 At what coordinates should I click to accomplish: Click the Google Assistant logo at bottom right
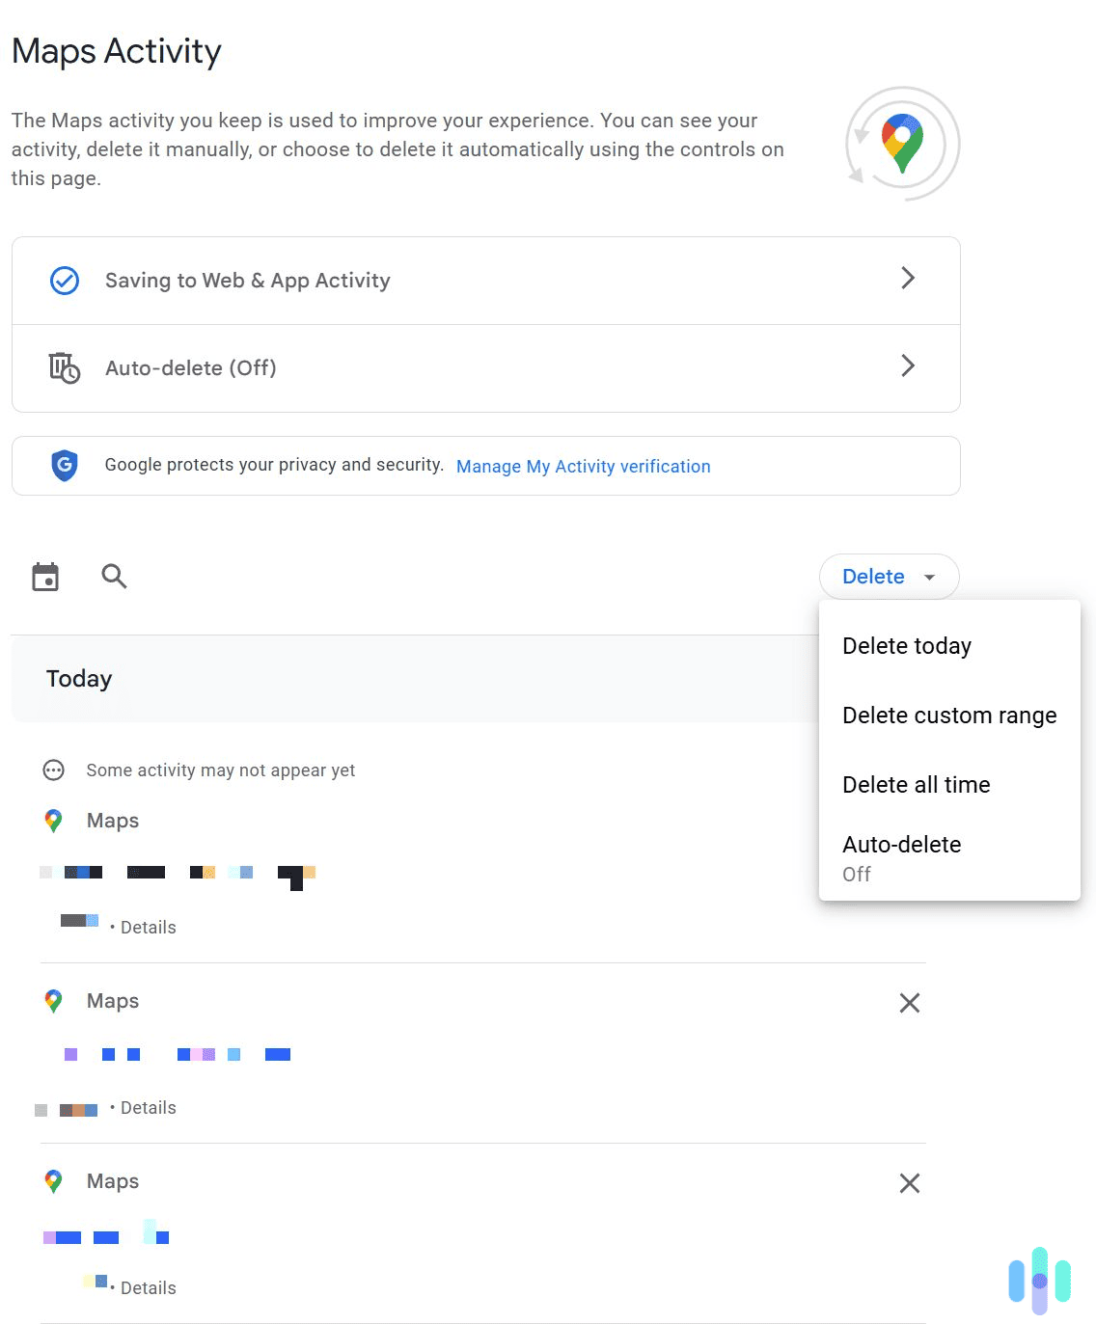coord(1038,1283)
